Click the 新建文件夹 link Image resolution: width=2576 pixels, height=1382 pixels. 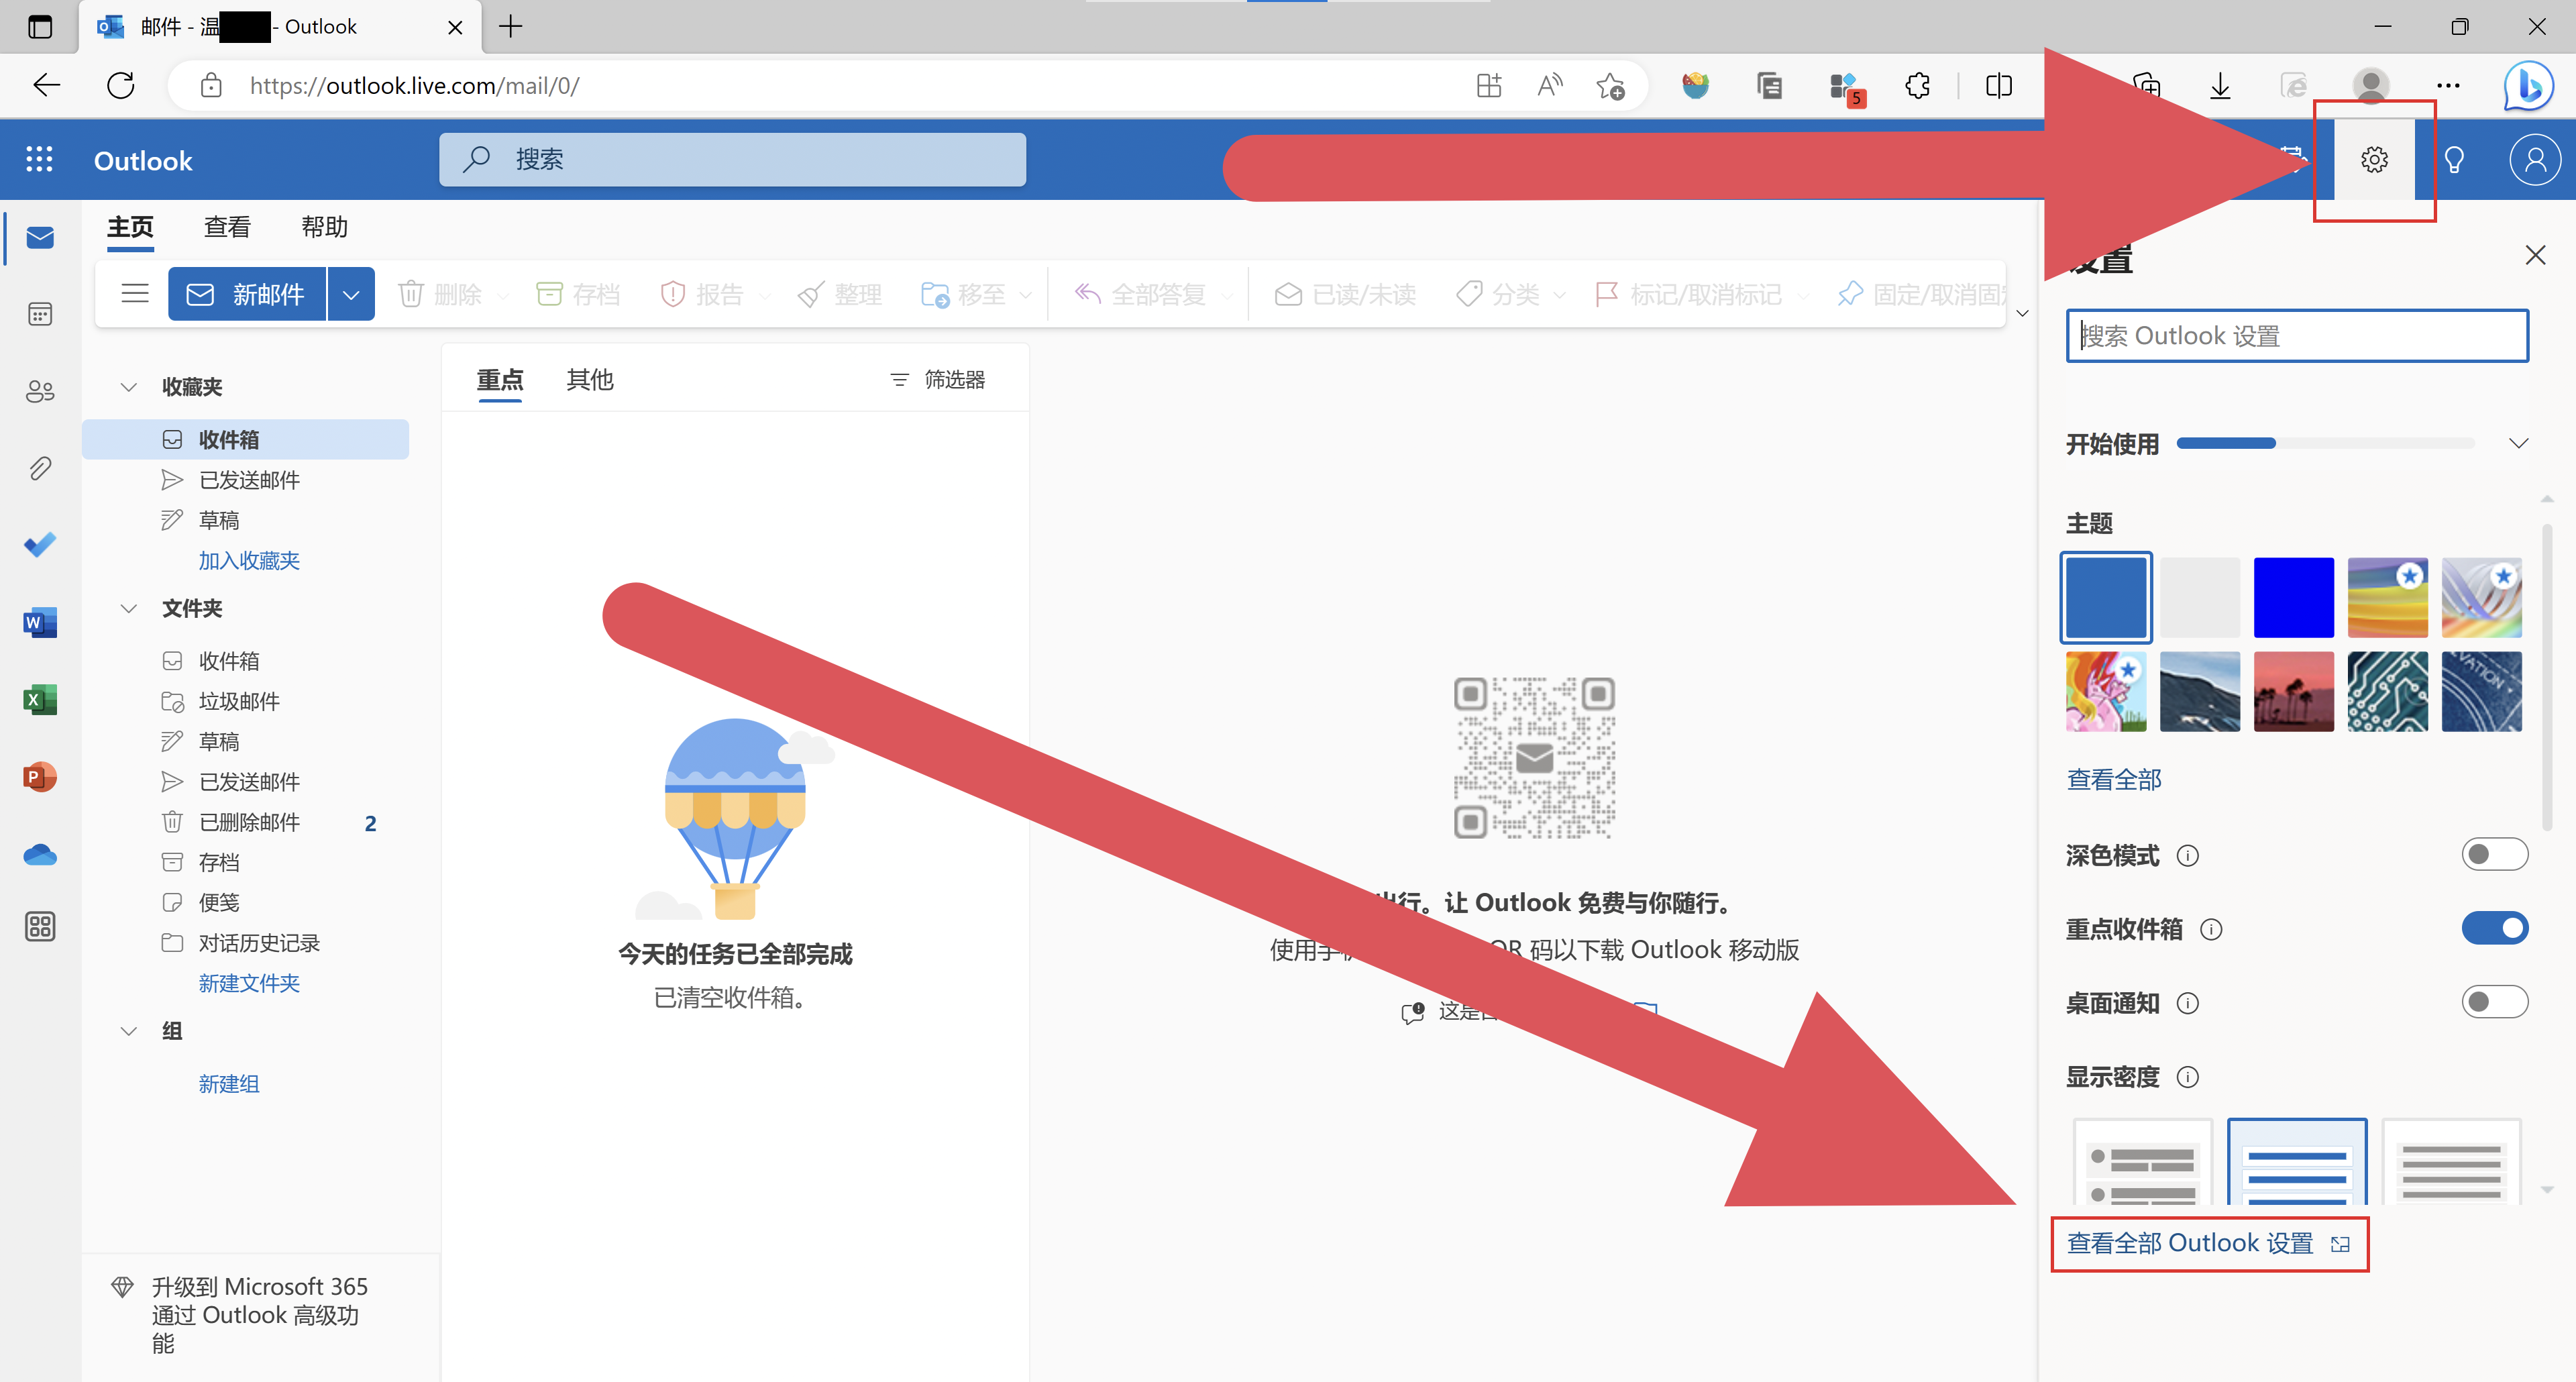tap(249, 983)
